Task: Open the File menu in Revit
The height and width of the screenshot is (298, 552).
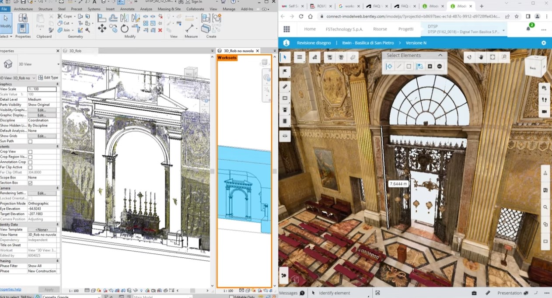Action: (x=4, y=9)
